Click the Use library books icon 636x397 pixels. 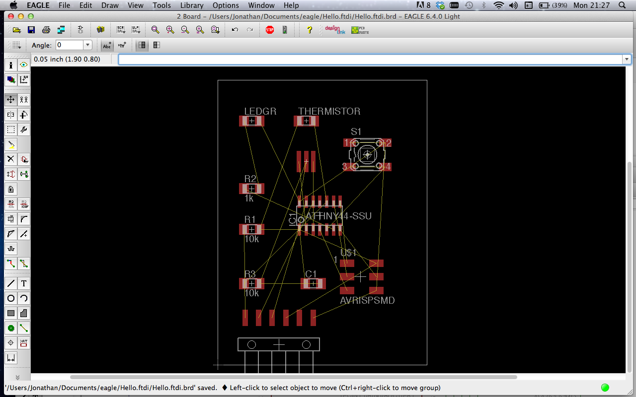(101, 30)
